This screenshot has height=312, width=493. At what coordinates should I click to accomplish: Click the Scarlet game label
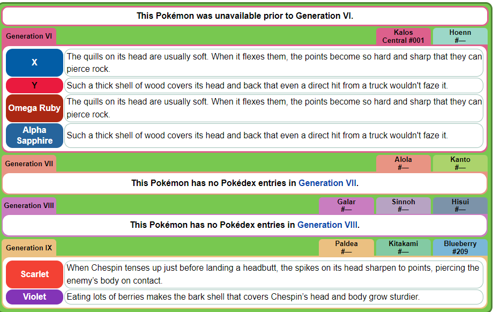(35, 274)
